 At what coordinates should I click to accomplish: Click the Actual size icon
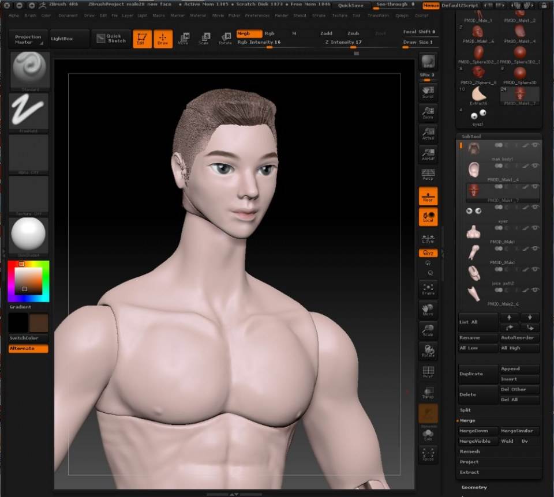coord(428,133)
